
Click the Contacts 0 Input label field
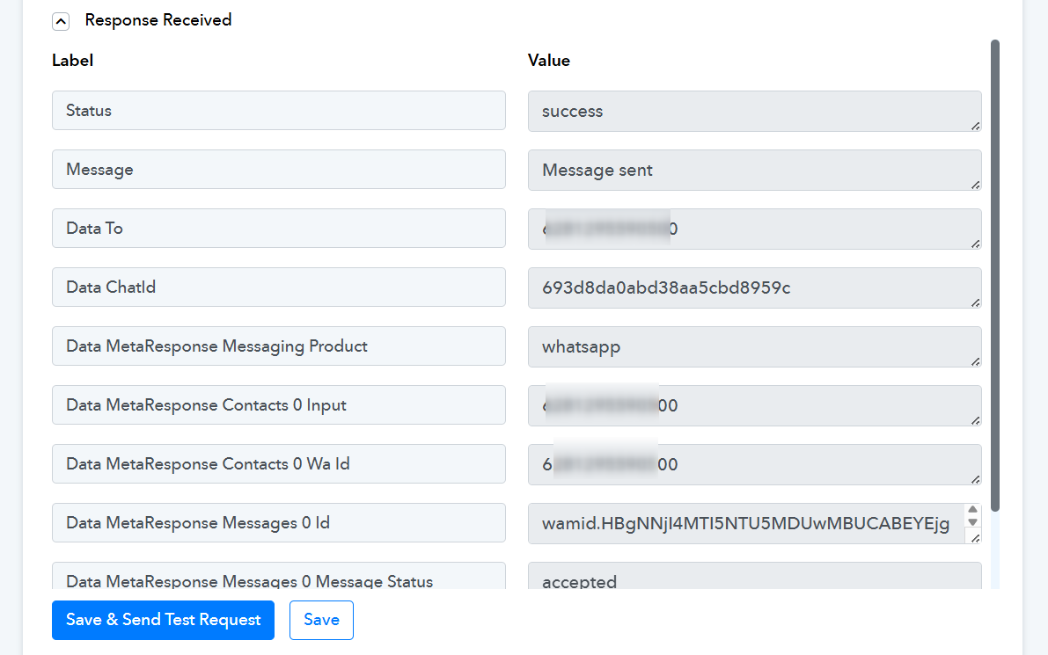[x=278, y=405]
